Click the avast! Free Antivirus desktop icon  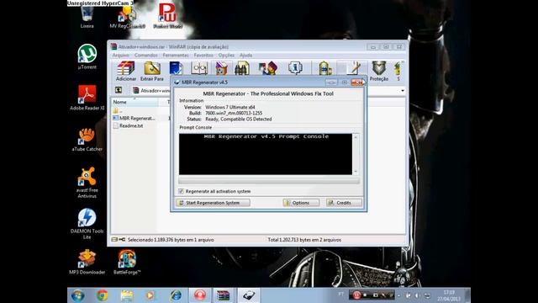tap(87, 183)
